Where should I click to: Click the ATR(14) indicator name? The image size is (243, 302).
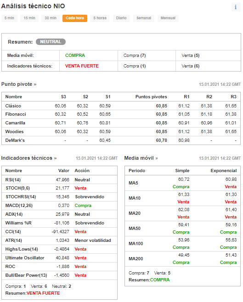pyautogui.click(x=13, y=240)
